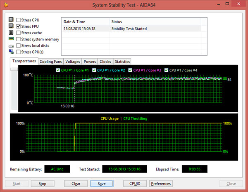The width and height of the screenshot is (248, 192).
Task: Hide CPU #1 / Core #3 graph line
Action: [x=130, y=70]
